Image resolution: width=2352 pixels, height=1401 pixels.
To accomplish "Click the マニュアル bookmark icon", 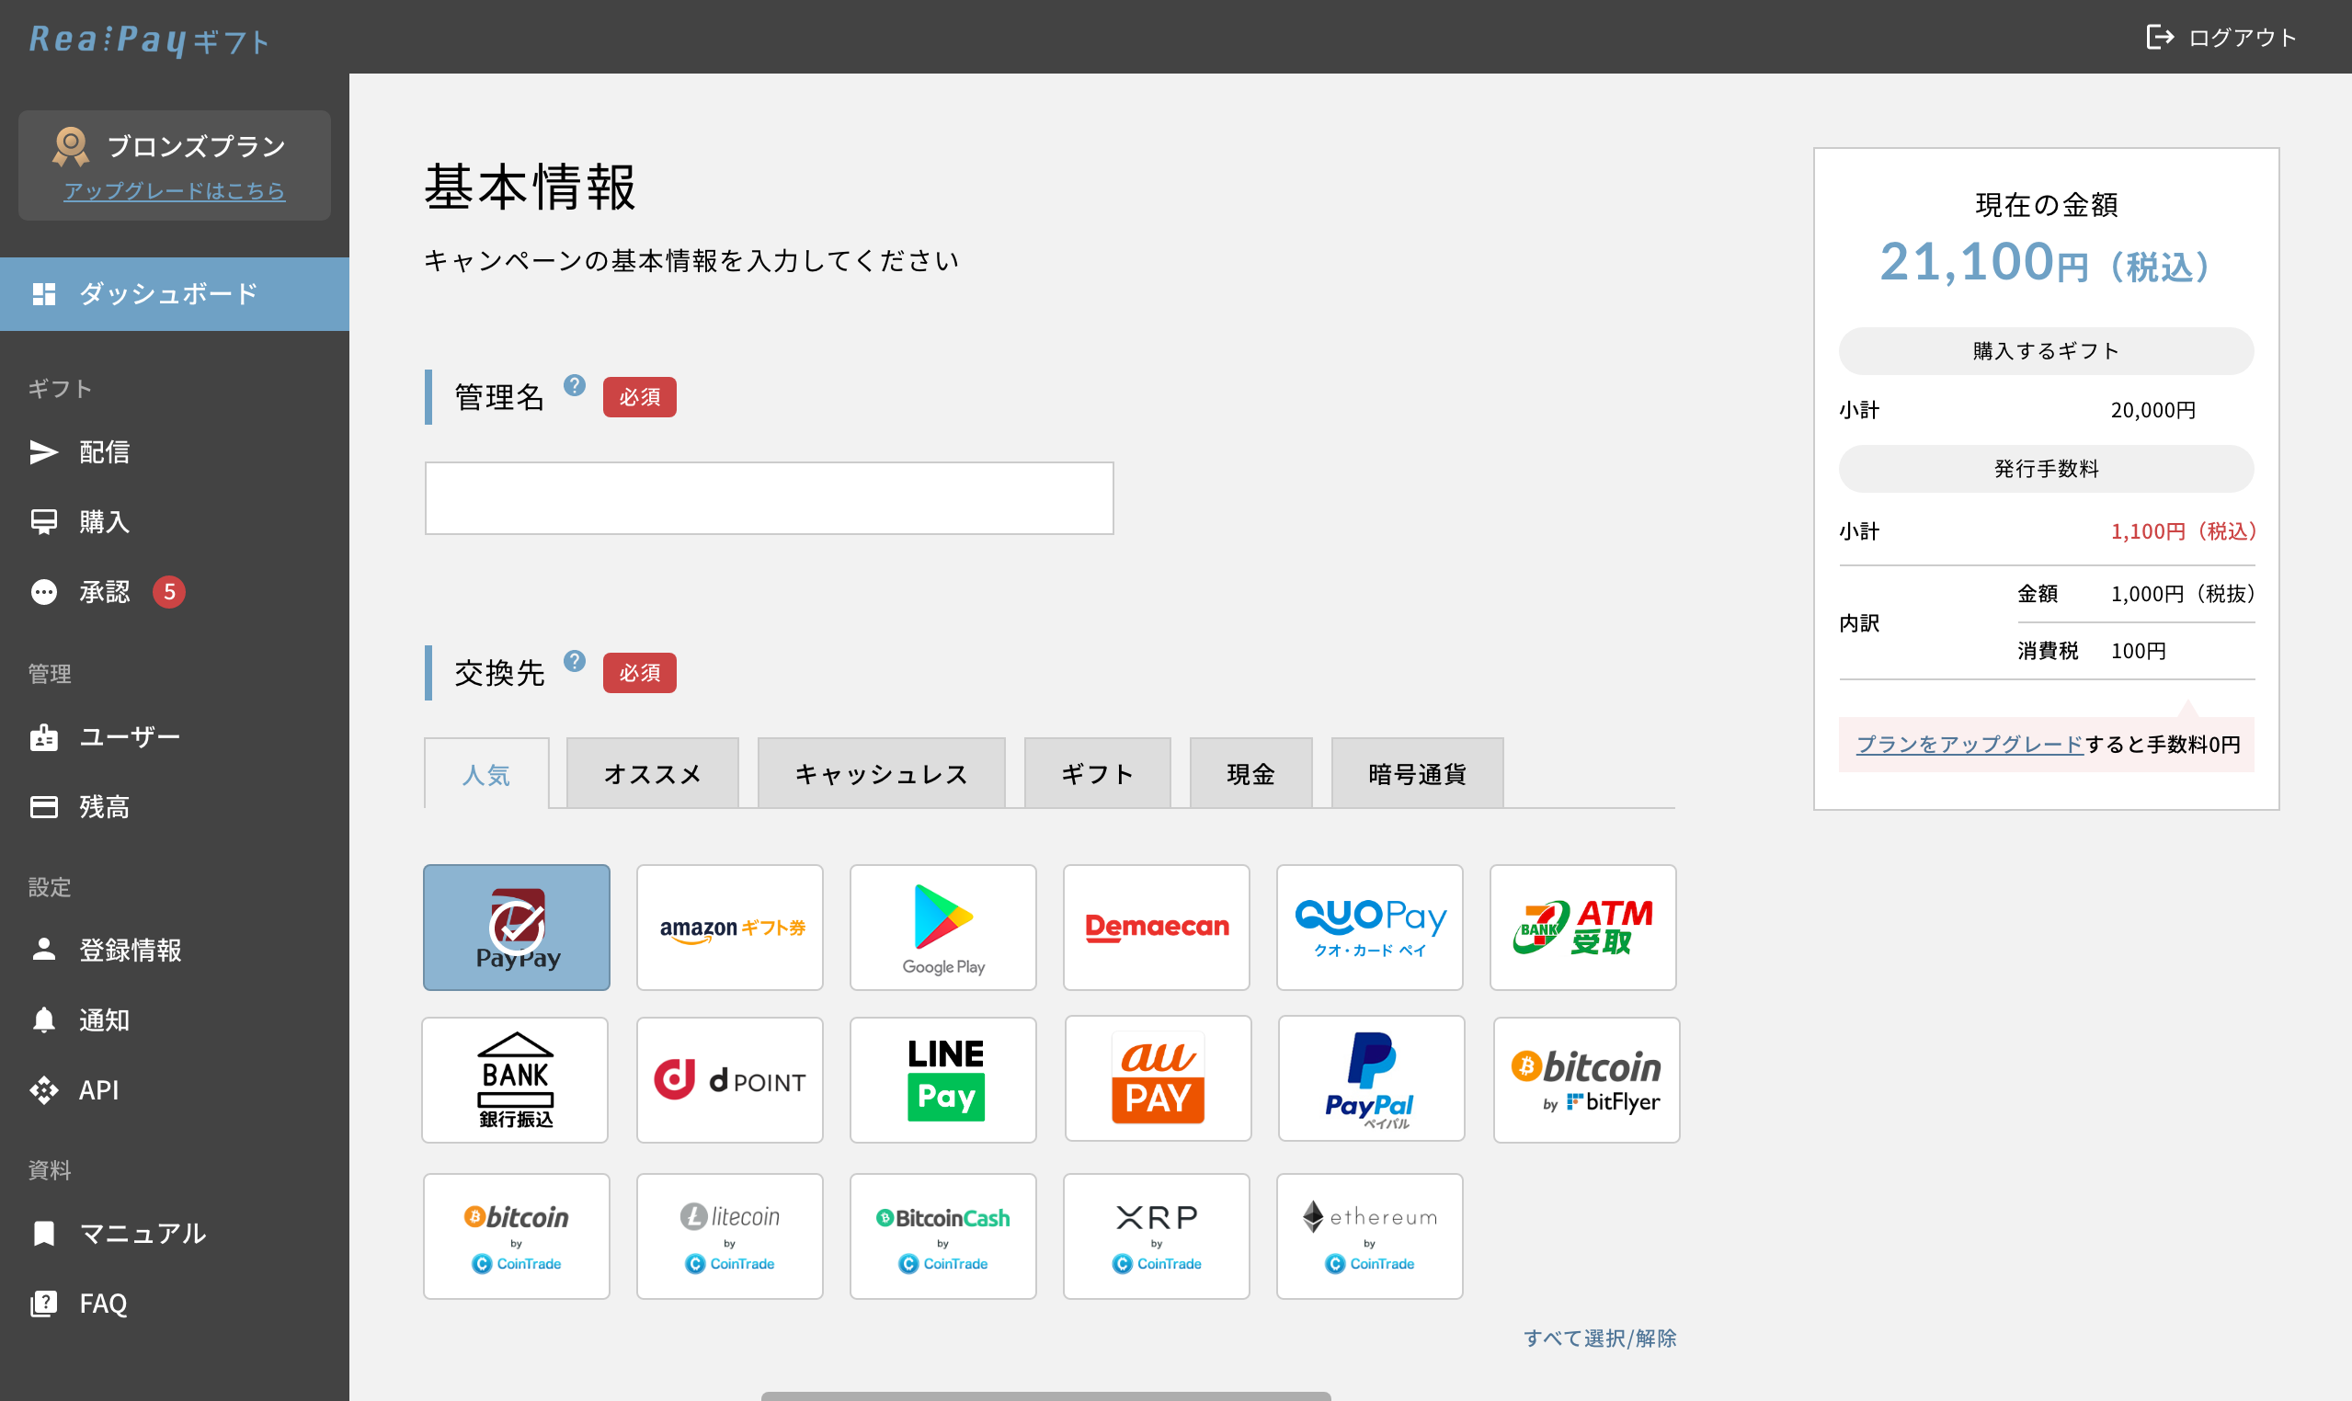I will [44, 1234].
